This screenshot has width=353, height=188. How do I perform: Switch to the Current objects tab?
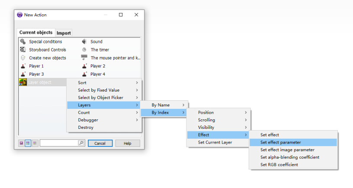36,32
